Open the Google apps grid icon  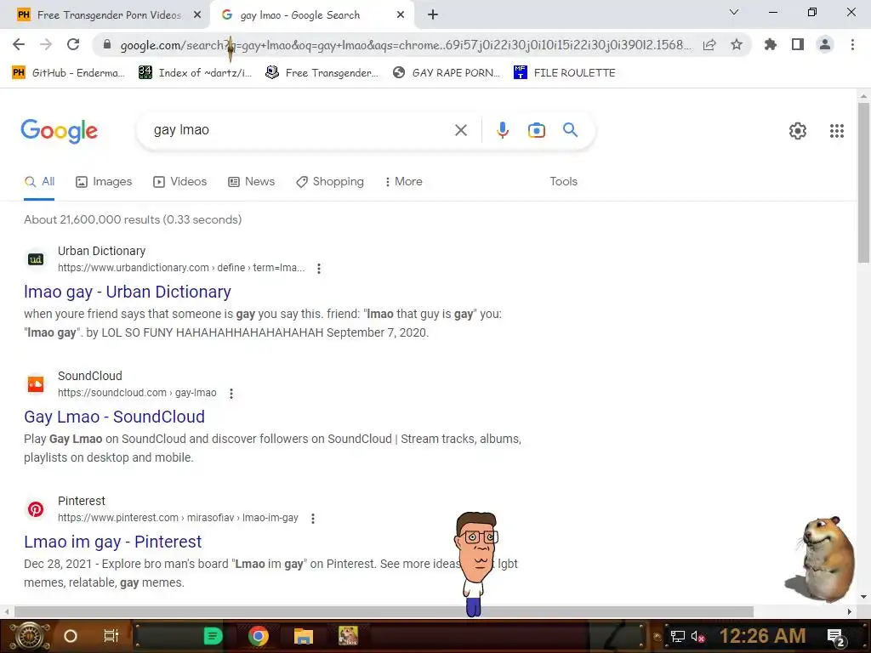pyautogui.click(x=837, y=130)
